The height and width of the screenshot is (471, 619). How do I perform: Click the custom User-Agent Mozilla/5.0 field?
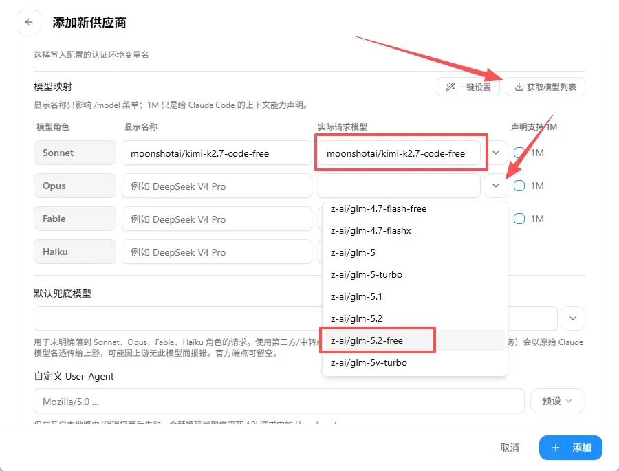(279, 401)
